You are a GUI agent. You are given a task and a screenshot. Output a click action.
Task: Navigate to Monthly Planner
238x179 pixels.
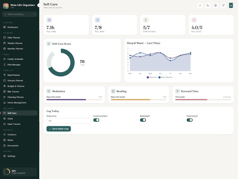coord(19,49)
